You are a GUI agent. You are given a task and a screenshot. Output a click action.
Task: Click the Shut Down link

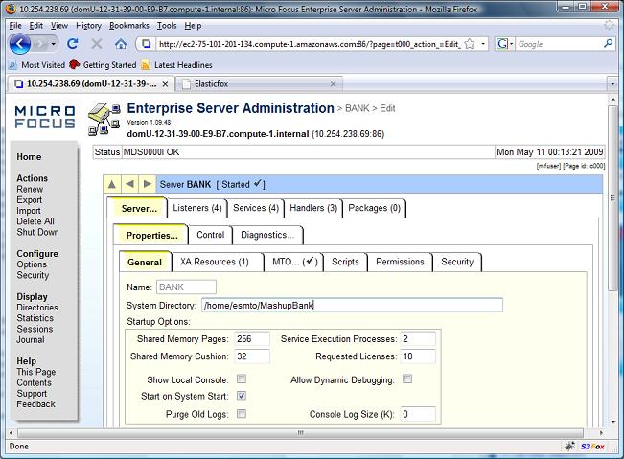37,232
